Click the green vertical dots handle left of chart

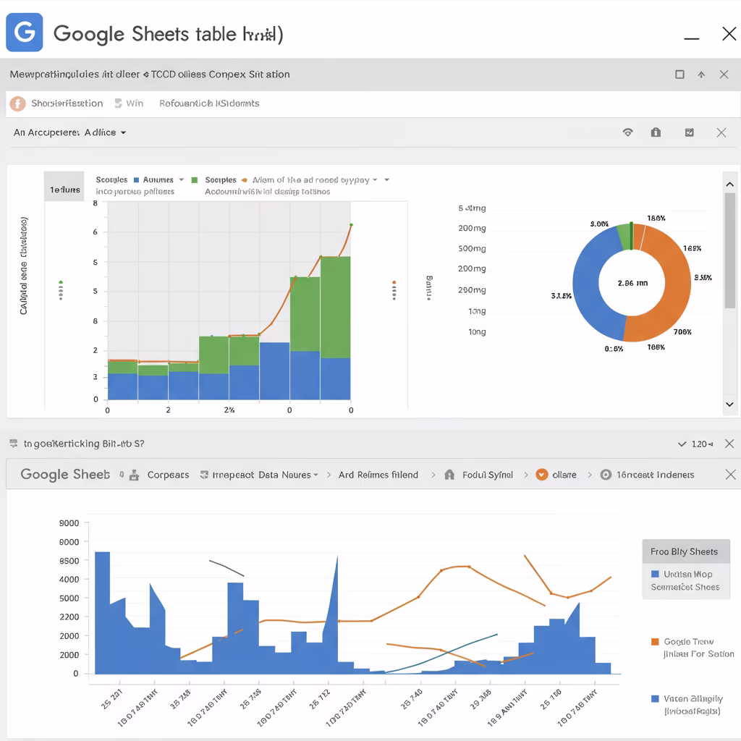[61, 290]
